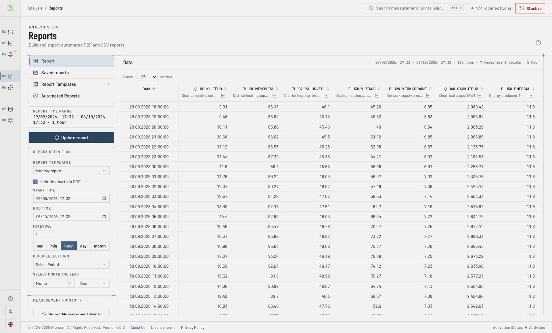Image resolution: width=552 pixels, height=333 pixels.
Task: Click chart icon under EI_150_ENERGIA column
Action: tap(531, 96)
